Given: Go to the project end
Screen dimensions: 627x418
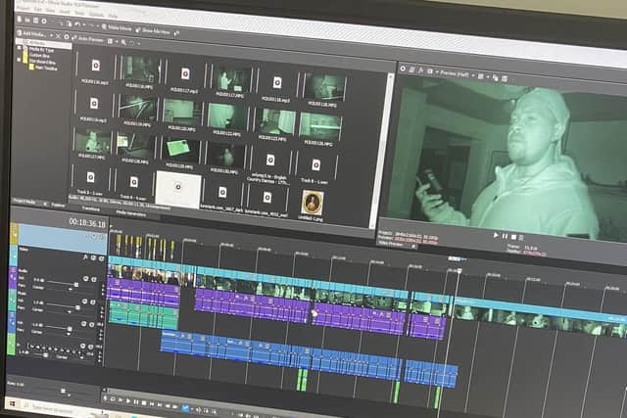Looking at the screenshot, I should [x=160, y=404].
